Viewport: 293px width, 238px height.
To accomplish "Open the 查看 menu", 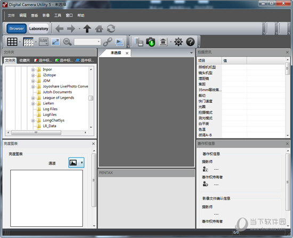I will tap(35, 15).
